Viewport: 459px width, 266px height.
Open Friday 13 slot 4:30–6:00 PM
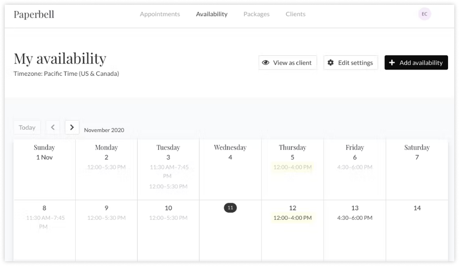[x=355, y=218]
